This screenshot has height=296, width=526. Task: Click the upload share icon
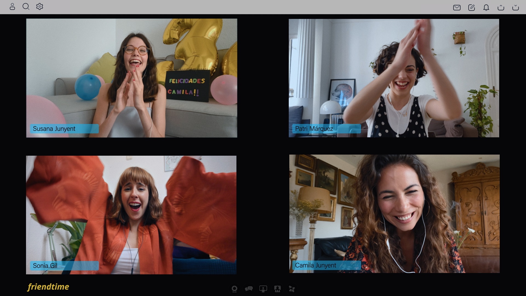pos(501,8)
